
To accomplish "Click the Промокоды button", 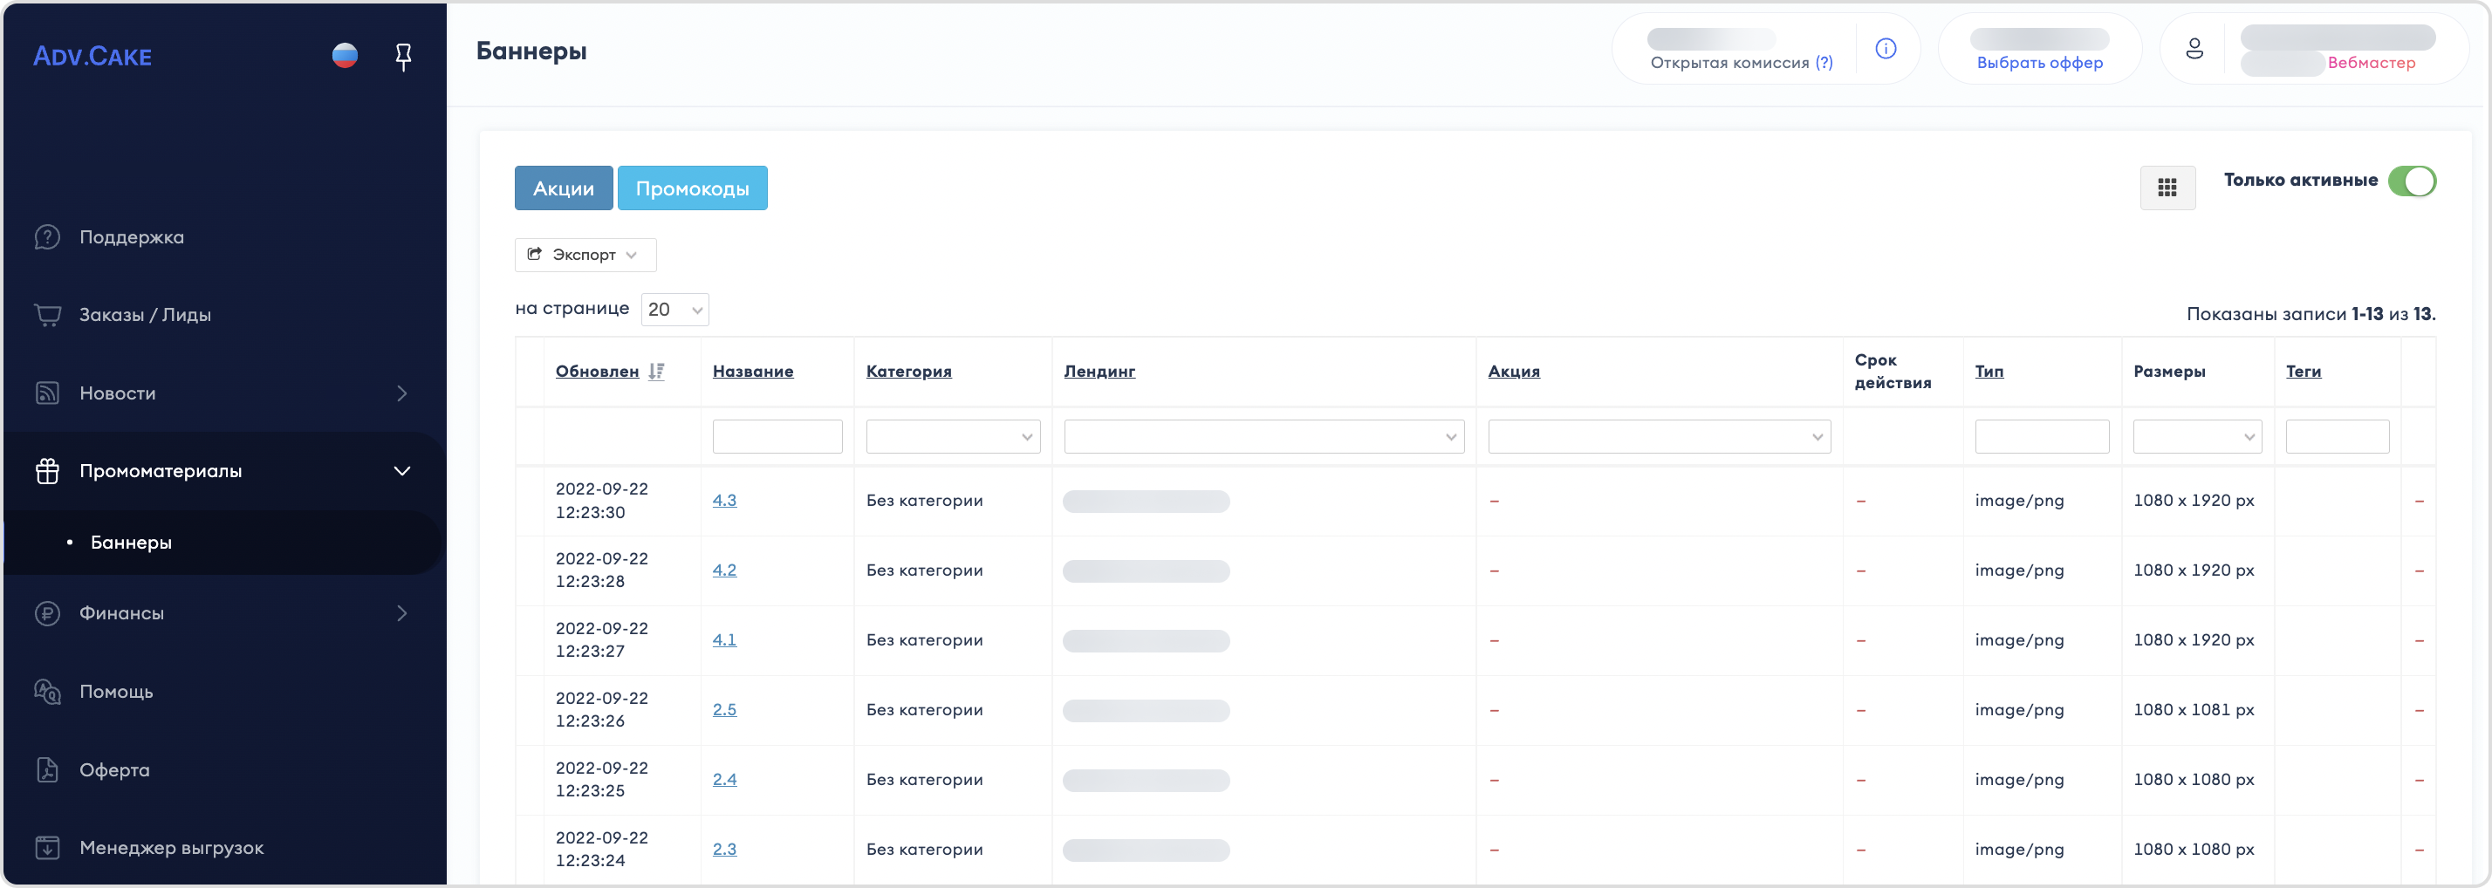I will [x=692, y=188].
